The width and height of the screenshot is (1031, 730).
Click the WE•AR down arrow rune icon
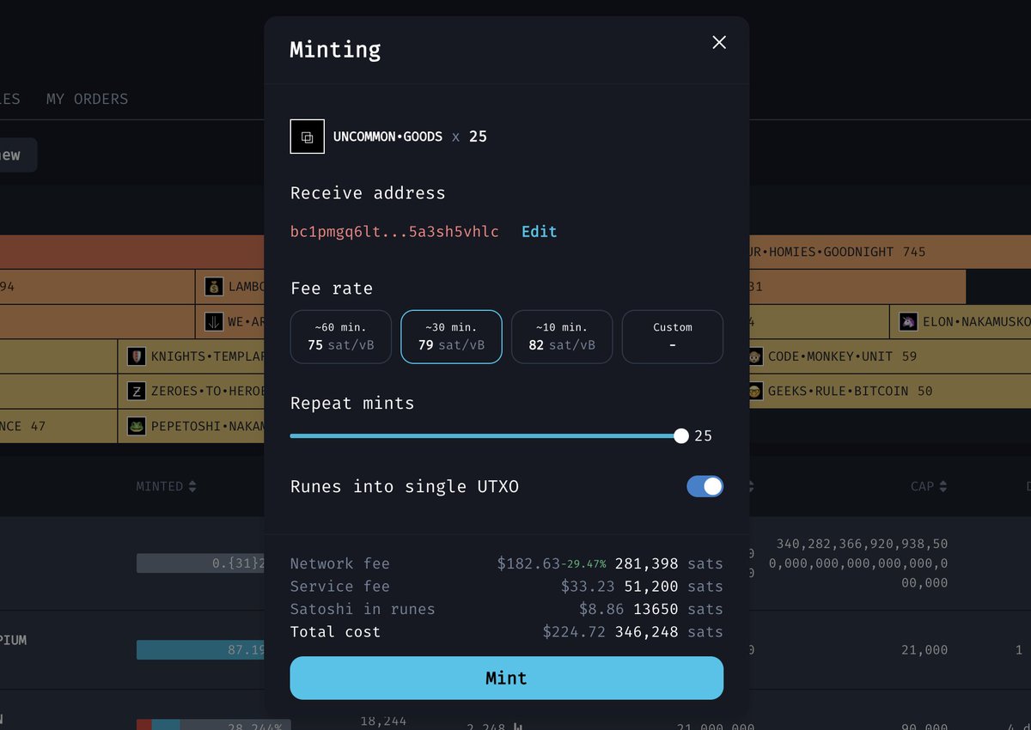coord(212,321)
